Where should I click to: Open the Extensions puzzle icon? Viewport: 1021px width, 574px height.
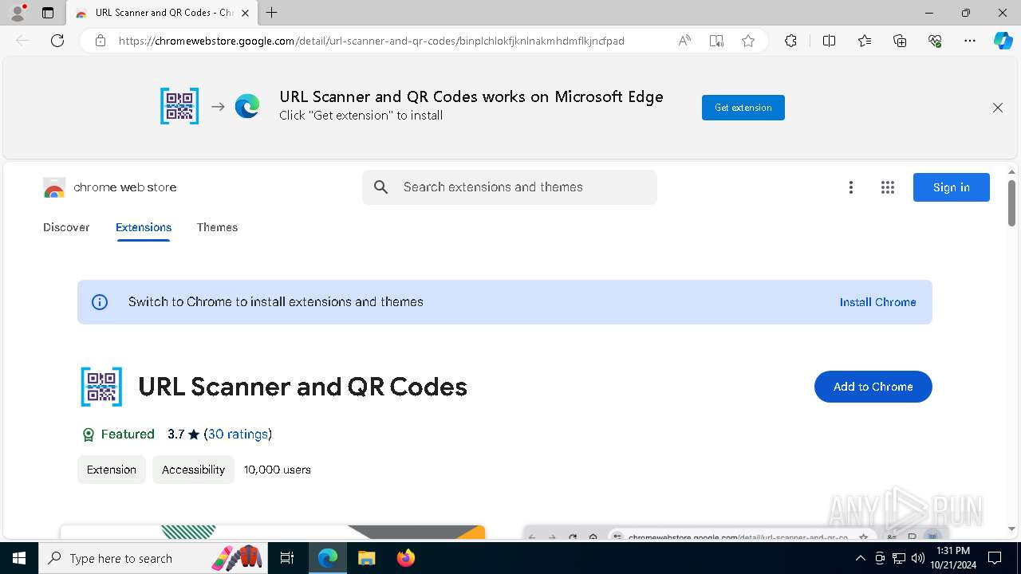790,41
